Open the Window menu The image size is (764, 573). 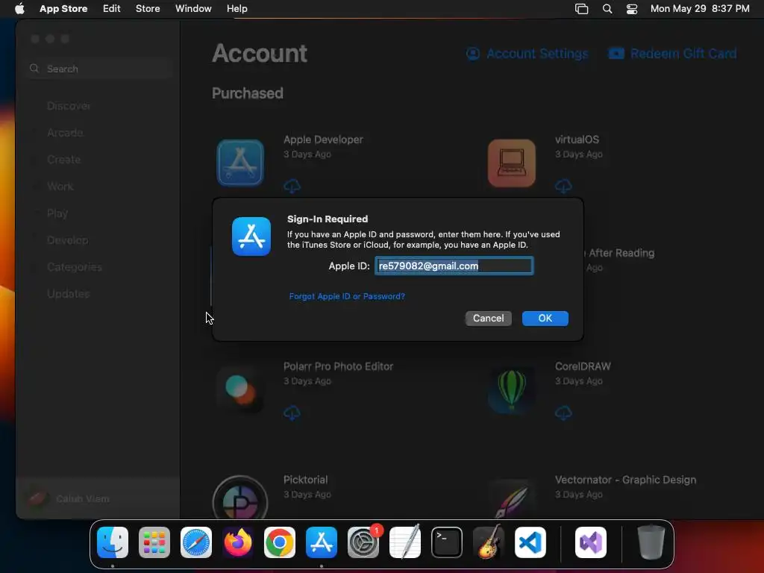click(193, 9)
